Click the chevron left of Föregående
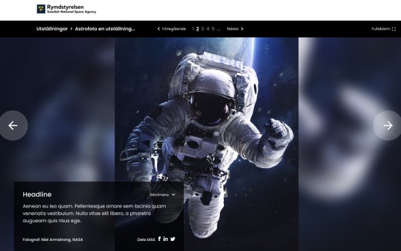The image size is (401, 251). [158, 29]
